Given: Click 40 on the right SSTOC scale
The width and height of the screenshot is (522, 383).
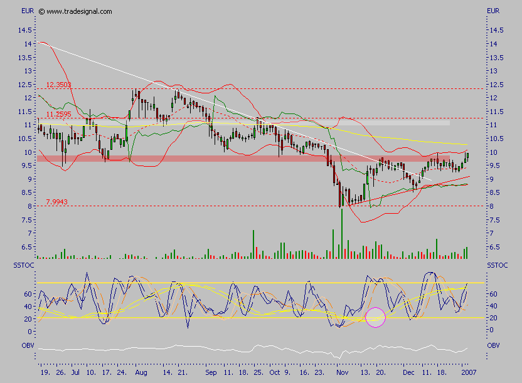Looking at the screenshot, I should [x=494, y=306].
